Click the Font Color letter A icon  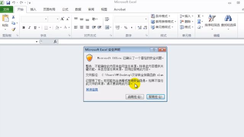click(65, 27)
